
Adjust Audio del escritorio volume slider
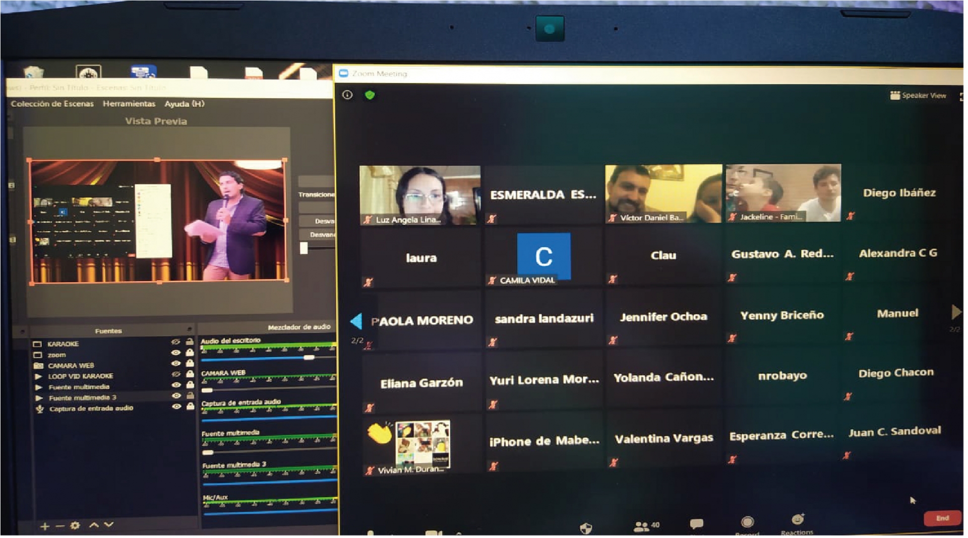268,358
